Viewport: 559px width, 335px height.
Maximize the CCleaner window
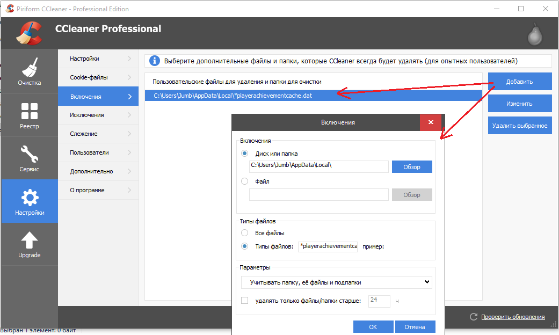point(521,9)
